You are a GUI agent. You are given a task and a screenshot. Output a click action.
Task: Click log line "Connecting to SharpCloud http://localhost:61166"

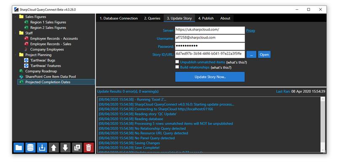point(155,109)
